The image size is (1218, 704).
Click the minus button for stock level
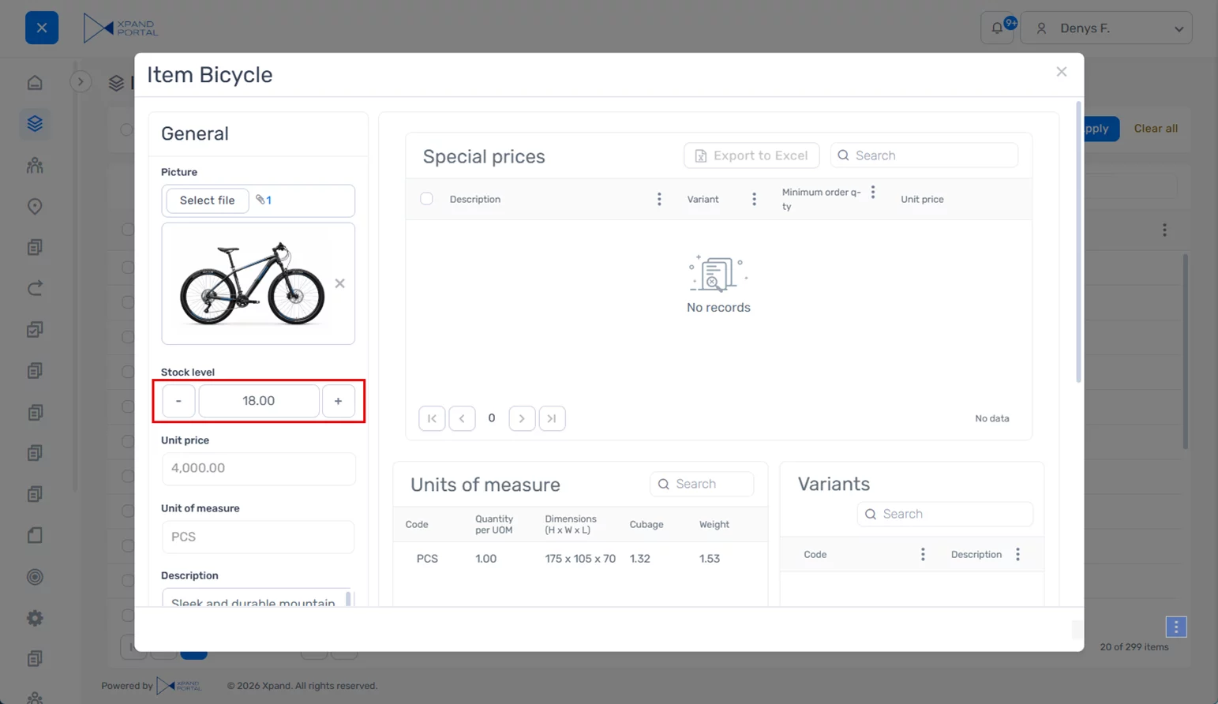point(178,401)
